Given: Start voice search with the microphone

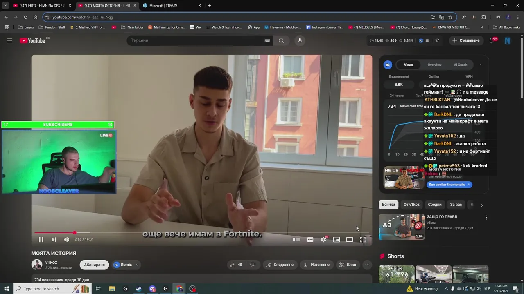Looking at the screenshot, I should tap(300, 40).
